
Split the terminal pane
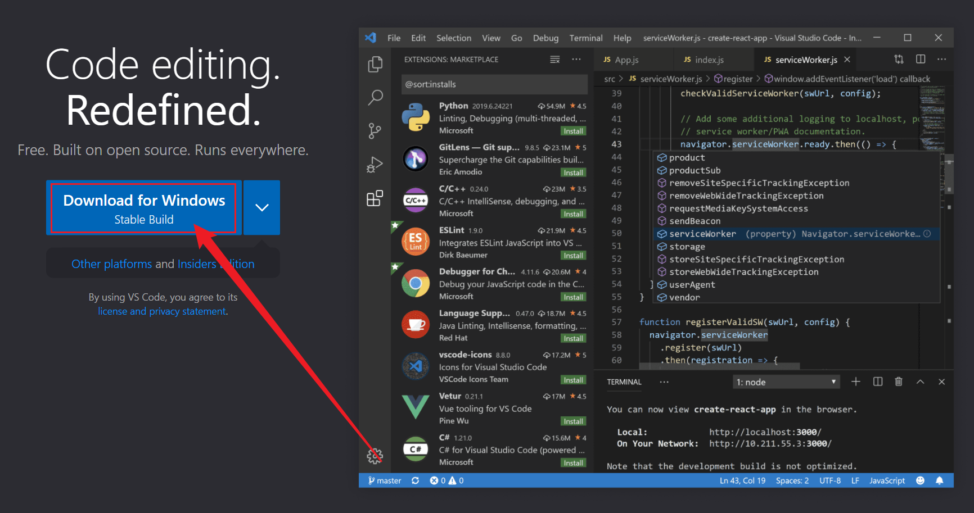coord(877,382)
